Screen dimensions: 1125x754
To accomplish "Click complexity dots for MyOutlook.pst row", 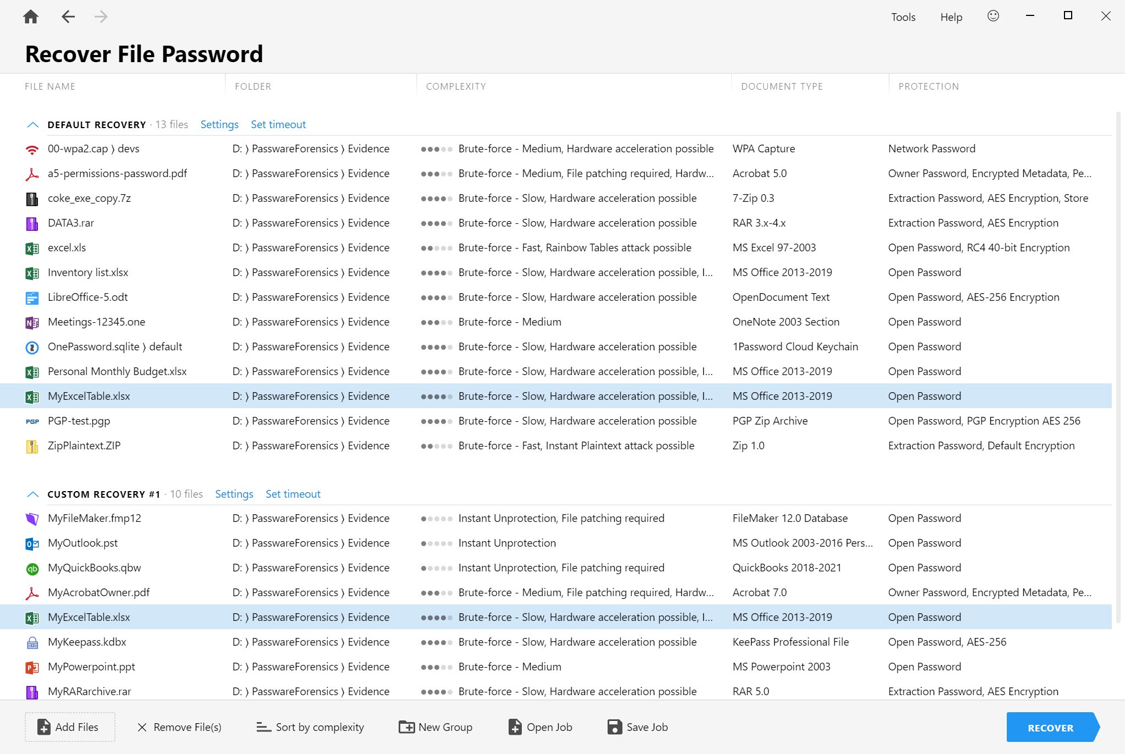I will coord(437,543).
